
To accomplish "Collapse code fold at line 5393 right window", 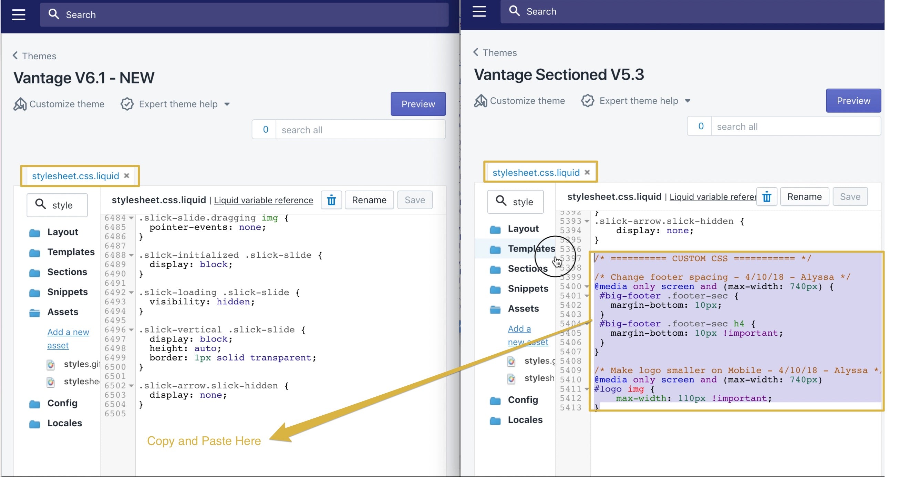I will pyautogui.click(x=587, y=221).
